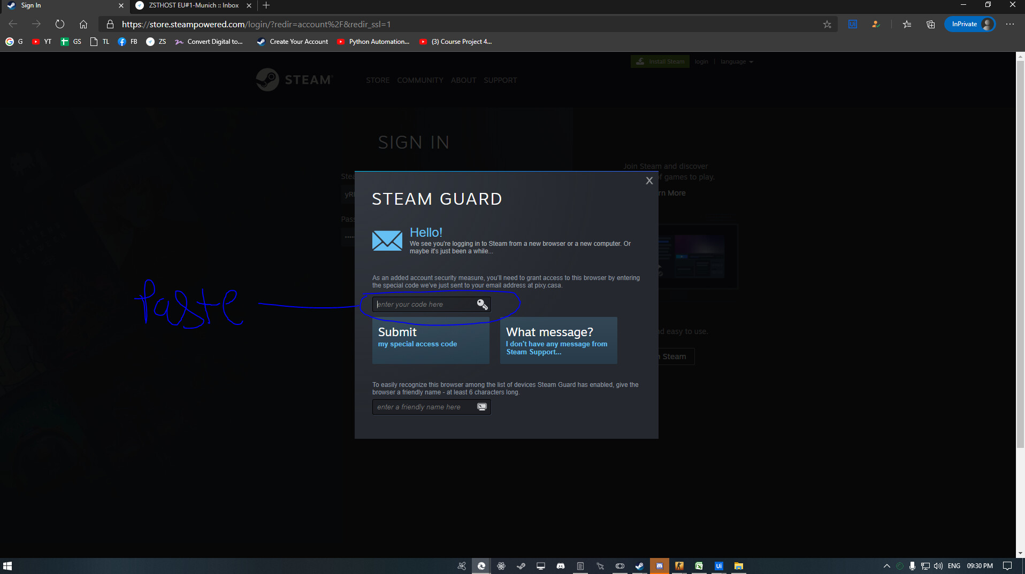The height and width of the screenshot is (574, 1025).
Task: Open the Windows Start menu
Action: point(7,566)
